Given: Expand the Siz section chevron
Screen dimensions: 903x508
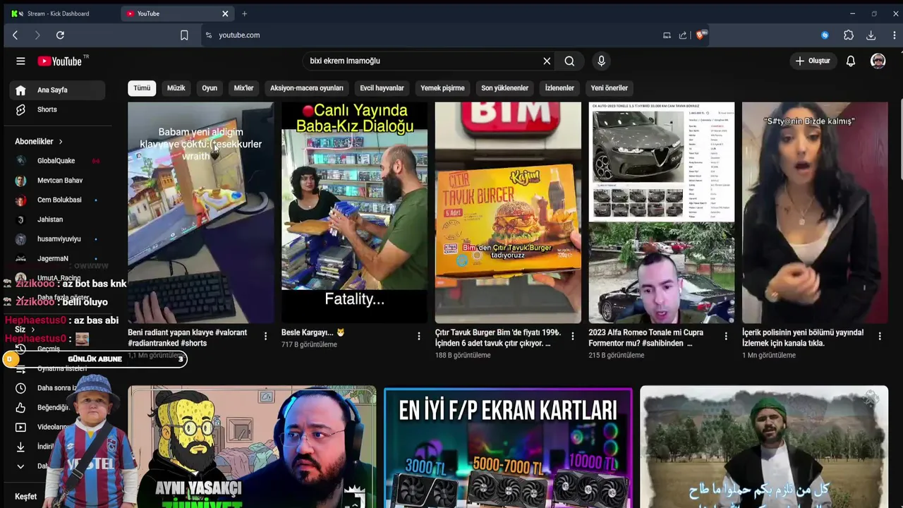Looking at the screenshot, I should (x=32, y=329).
